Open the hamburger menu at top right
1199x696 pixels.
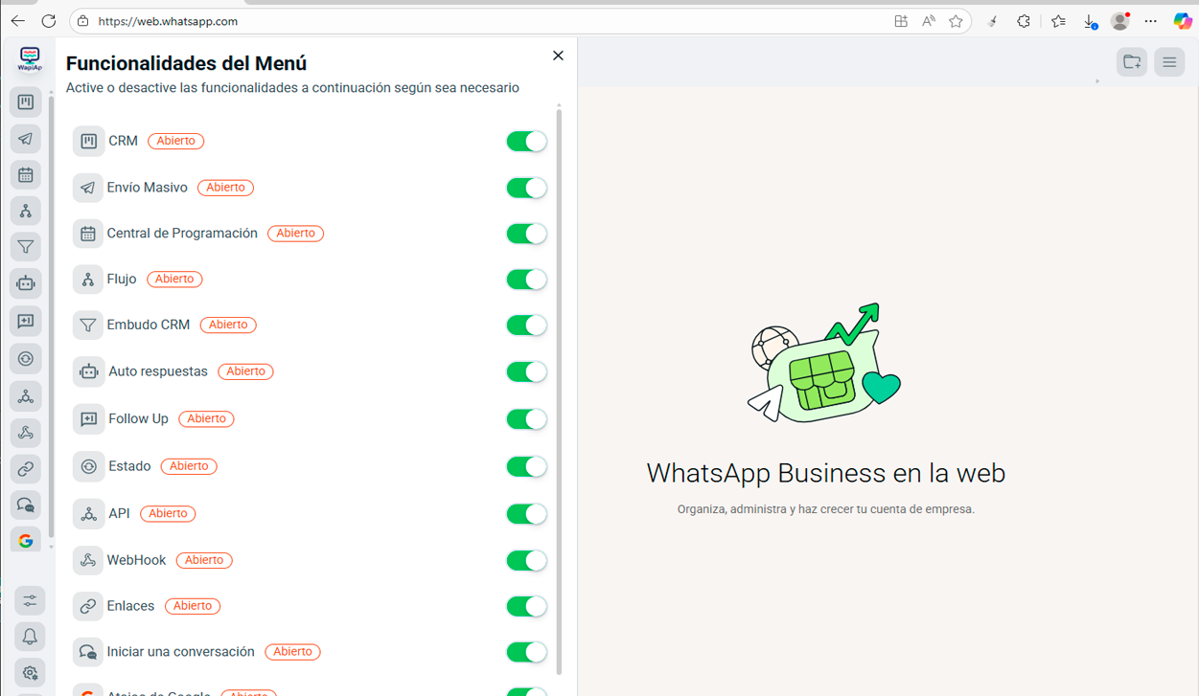pos(1169,62)
